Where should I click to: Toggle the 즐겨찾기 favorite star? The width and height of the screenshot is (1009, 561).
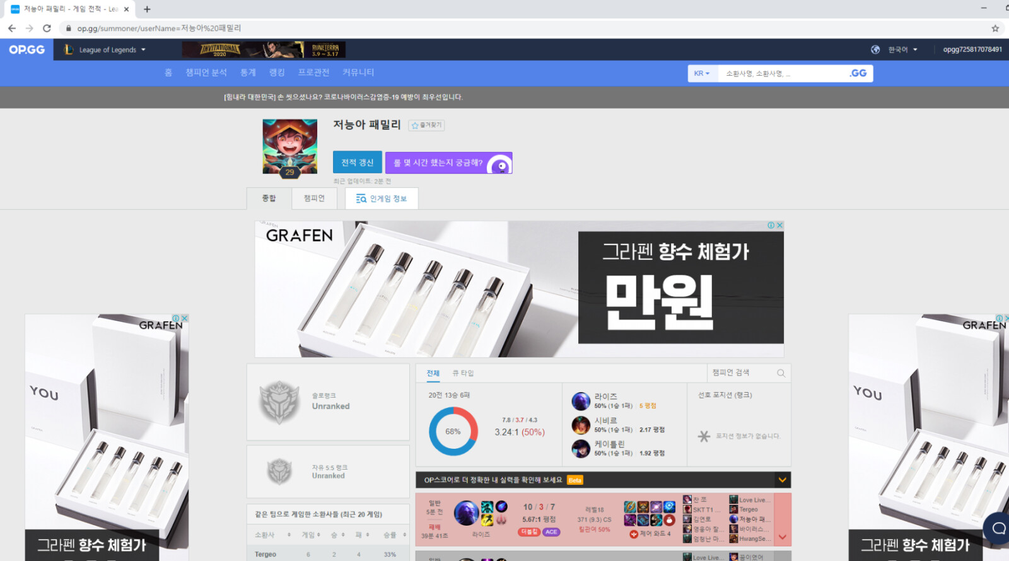pyautogui.click(x=426, y=125)
